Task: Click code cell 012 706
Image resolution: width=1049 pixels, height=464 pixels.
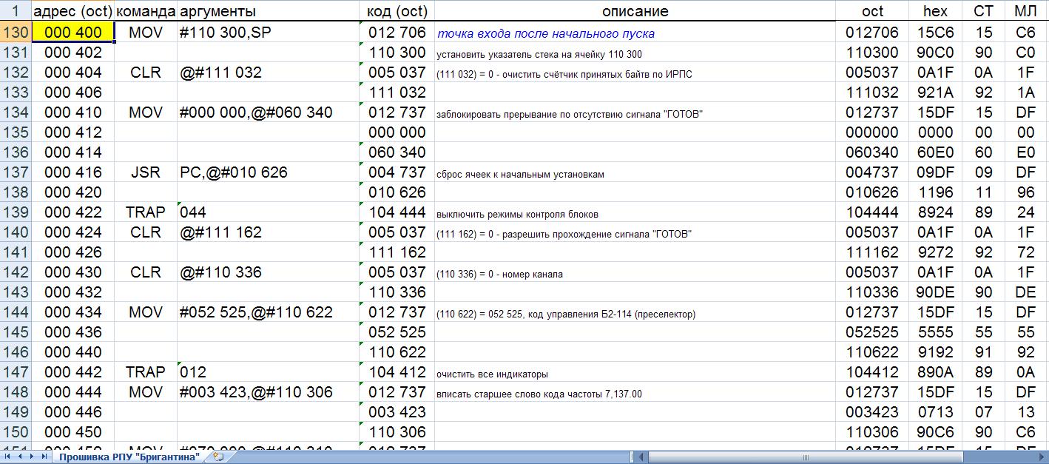Action: click(x=397, y=33)
